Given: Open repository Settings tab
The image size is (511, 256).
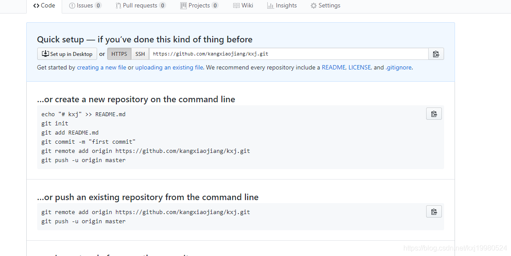Looking at the screenshot, I should click(x=325, y=6).
